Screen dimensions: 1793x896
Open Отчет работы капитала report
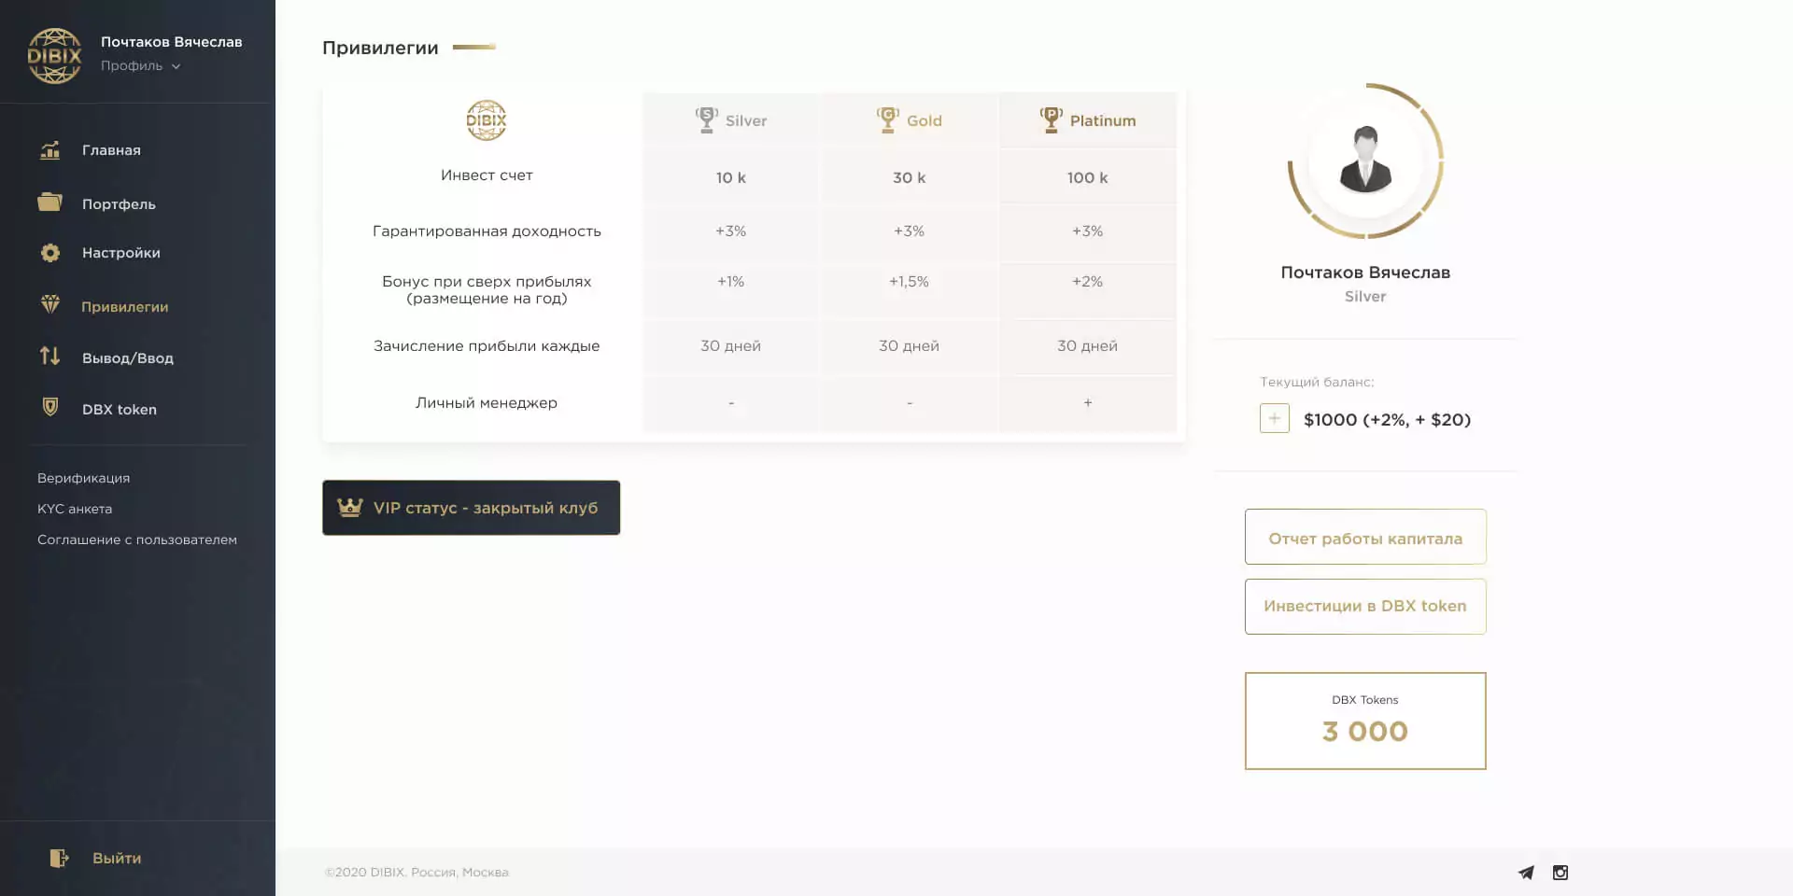(1365, 537)
